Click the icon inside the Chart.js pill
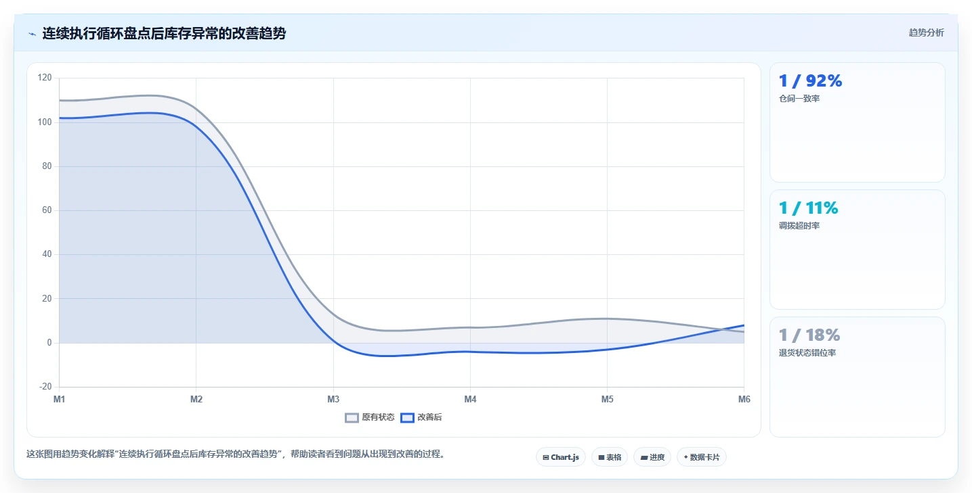Image resolution: width=972 pixels, height=493 pixels. click(x=546, y=458)
